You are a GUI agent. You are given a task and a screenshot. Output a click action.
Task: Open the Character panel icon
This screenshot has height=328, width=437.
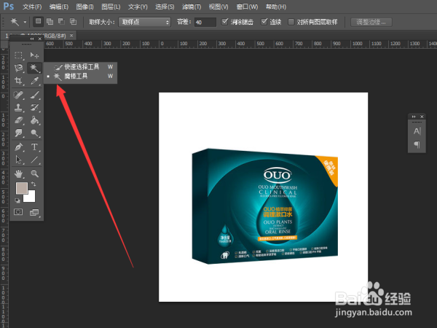coord(417,131)
